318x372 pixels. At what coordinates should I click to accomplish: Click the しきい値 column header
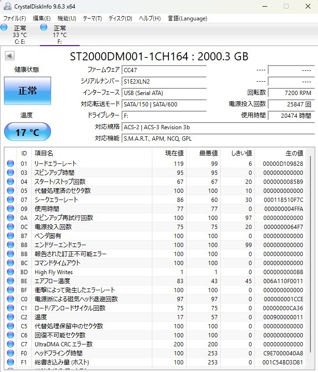[237, 153]
